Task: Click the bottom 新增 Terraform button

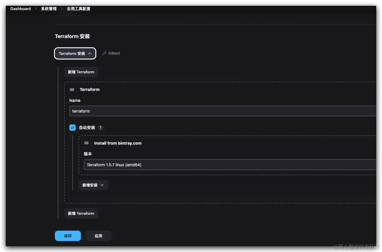Action: click(81, 213)
